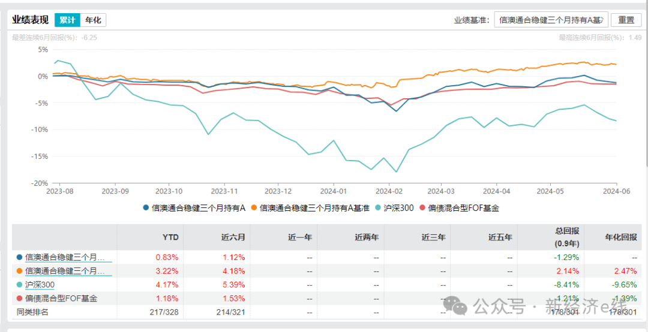The width and height of the screenshot is (648, 332).
Task: Click the YTD column header
Action: point(170,237)
